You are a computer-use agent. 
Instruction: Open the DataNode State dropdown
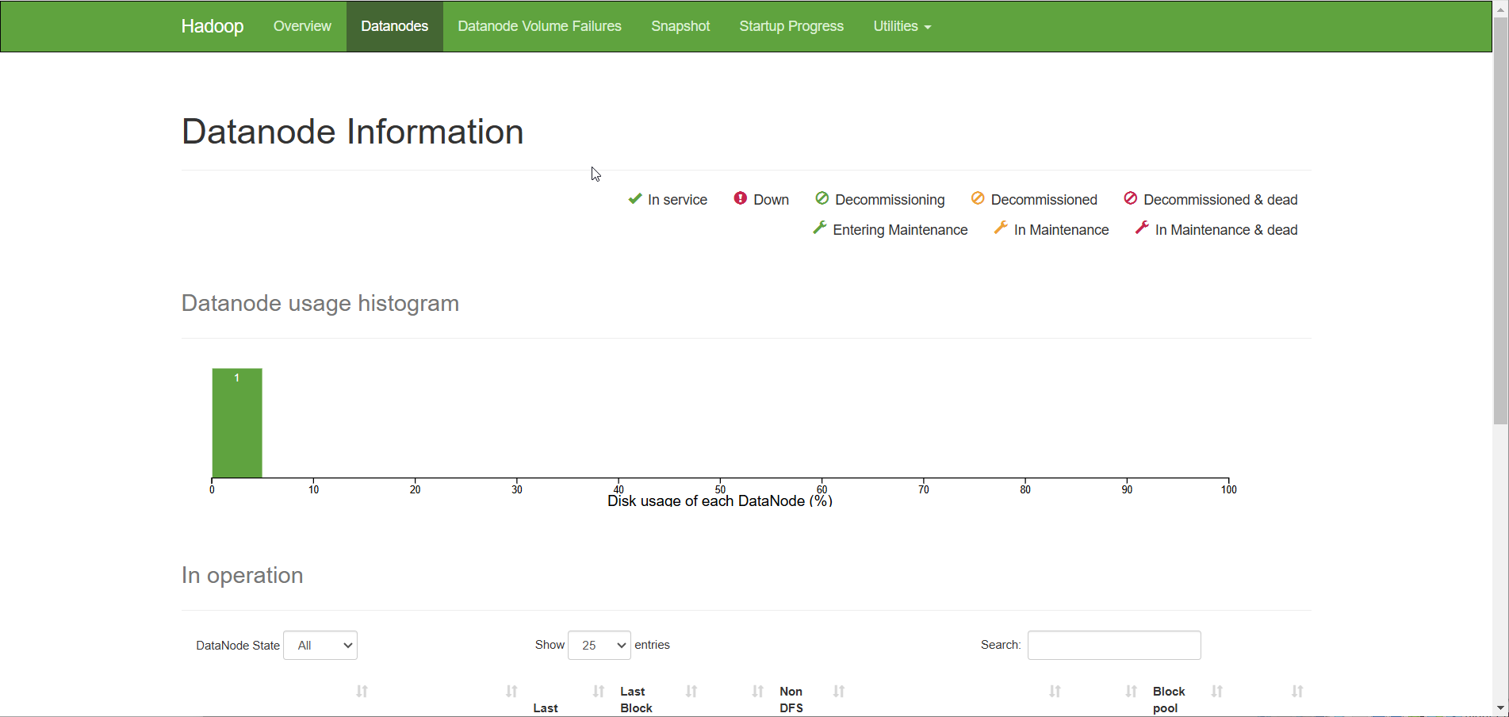click(320, 646)
